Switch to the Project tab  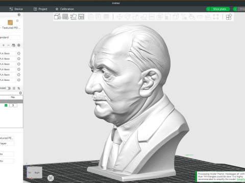(40, 9)
